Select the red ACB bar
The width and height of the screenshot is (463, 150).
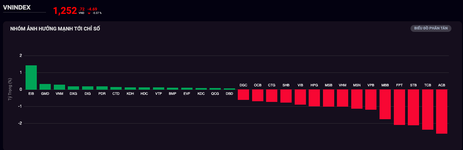[x=442, y=111]
